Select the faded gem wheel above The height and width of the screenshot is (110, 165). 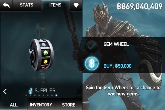41,30
